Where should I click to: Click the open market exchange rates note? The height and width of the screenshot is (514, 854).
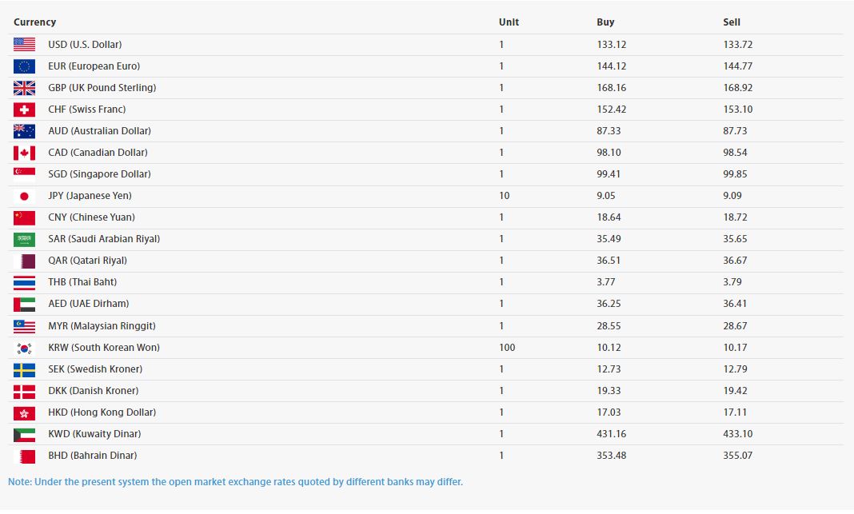click(235, 482)
